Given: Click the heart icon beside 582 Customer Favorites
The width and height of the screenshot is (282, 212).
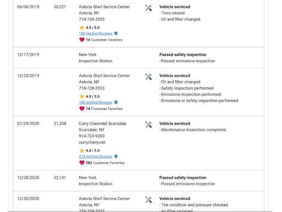Looking at the screenshot, I should [x=82, y=163].
